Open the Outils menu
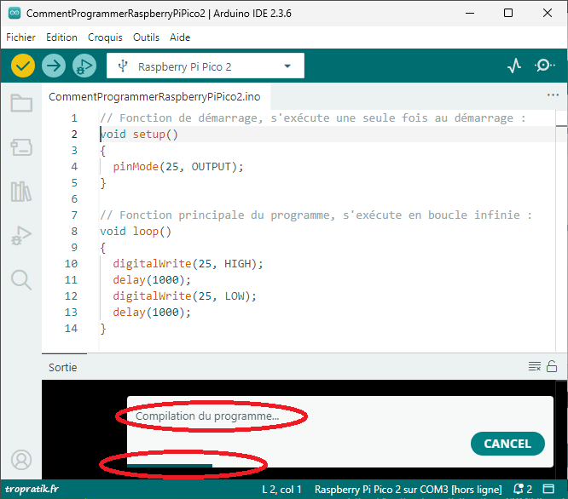The height and width of the screenshot is (499, 568). tap(146, 37)
